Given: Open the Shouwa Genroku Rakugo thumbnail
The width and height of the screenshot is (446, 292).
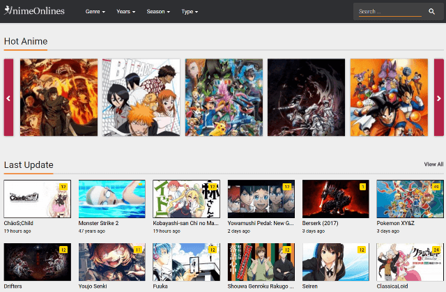Looking at the screenshot, I should click(261, 262).
